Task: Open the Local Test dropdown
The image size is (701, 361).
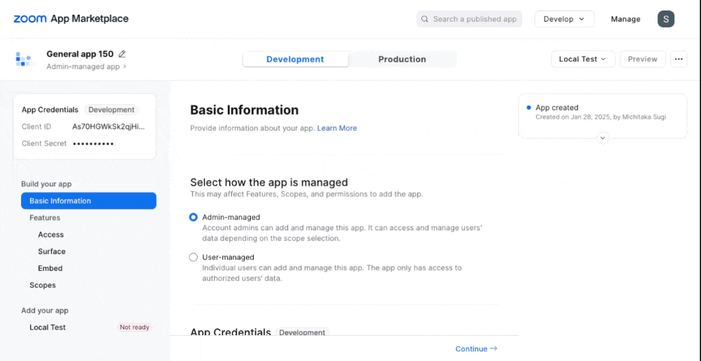Action: click(x=583, y=59)
